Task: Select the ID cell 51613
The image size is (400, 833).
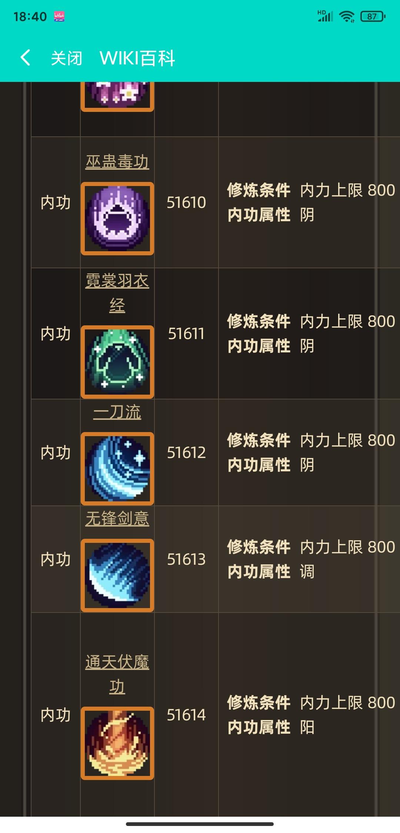Action: [186, 559]
